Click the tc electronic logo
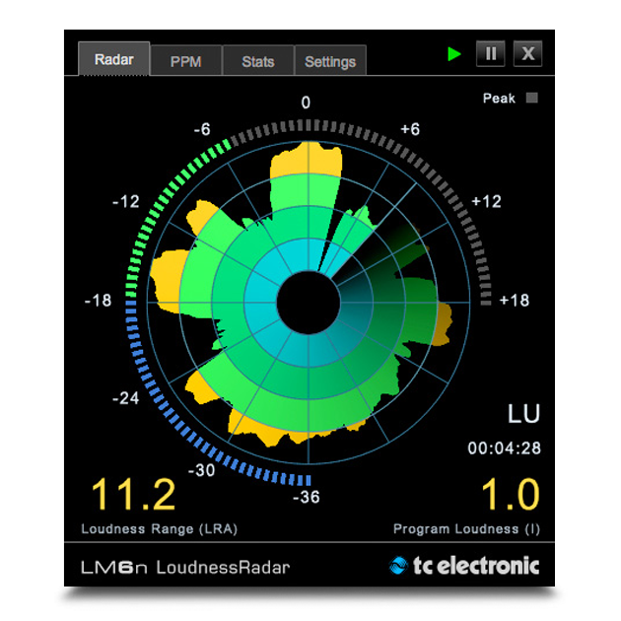621x621 pixels. point(464,565)
